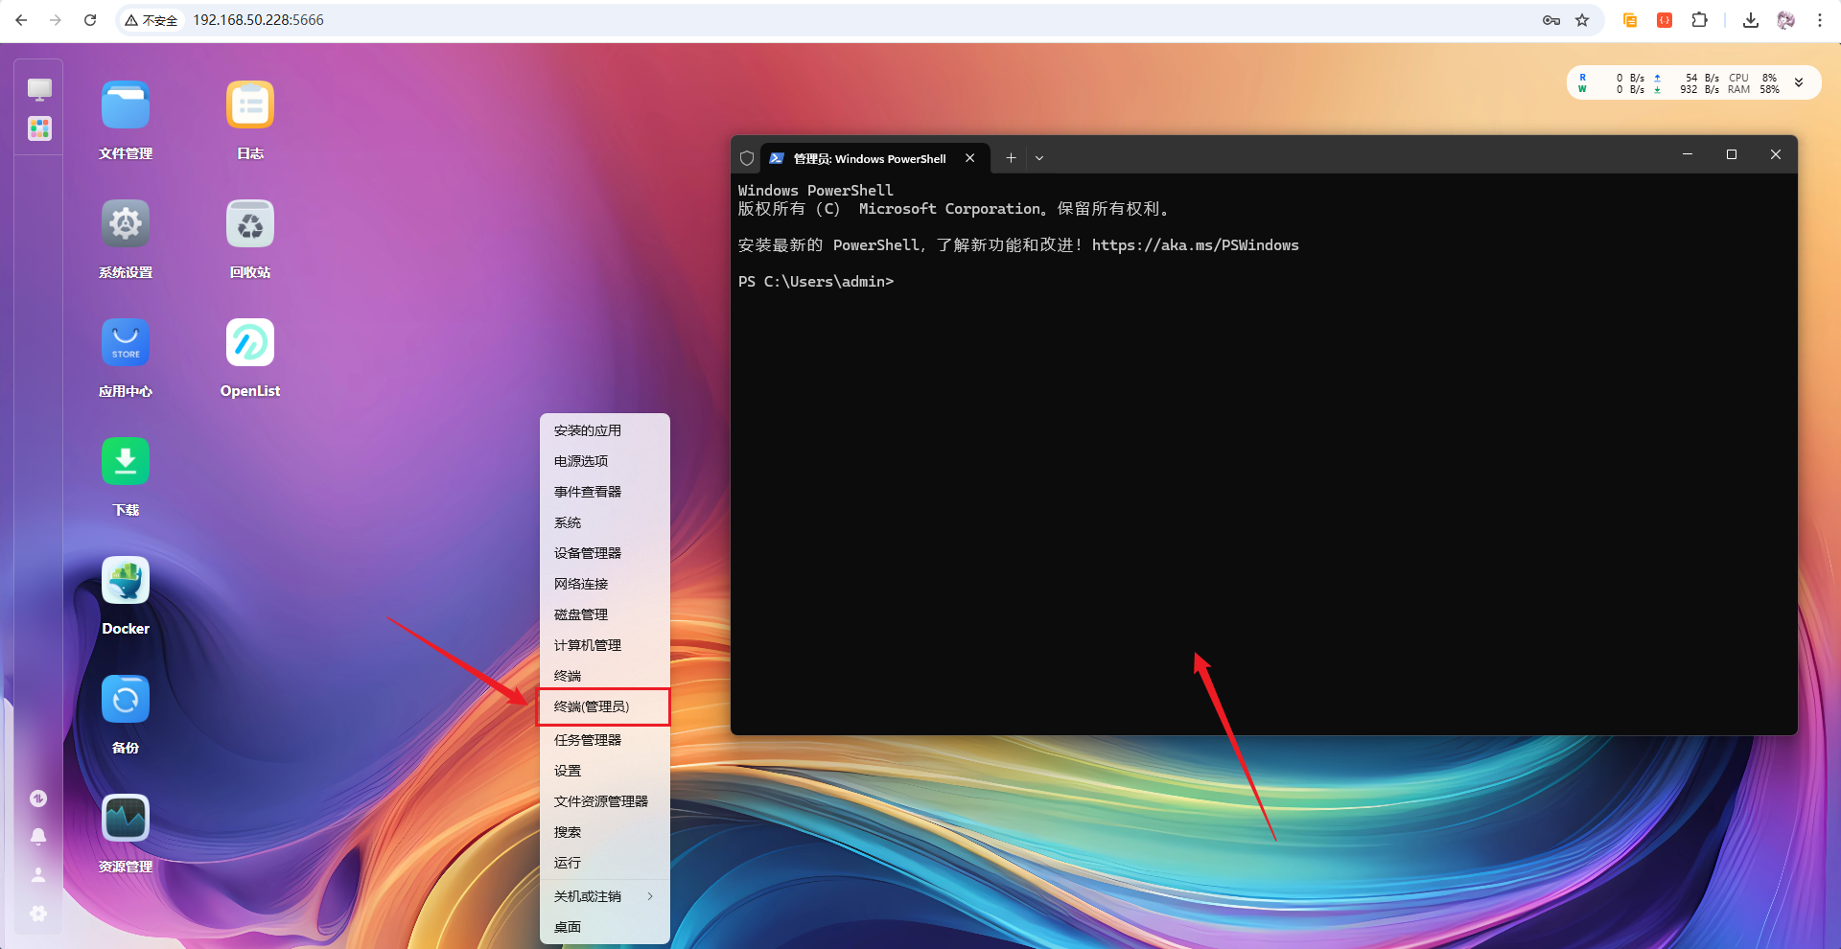Launch the OpenList app icon
Viewport: 1841px width, 949px height.
point(250,343)
